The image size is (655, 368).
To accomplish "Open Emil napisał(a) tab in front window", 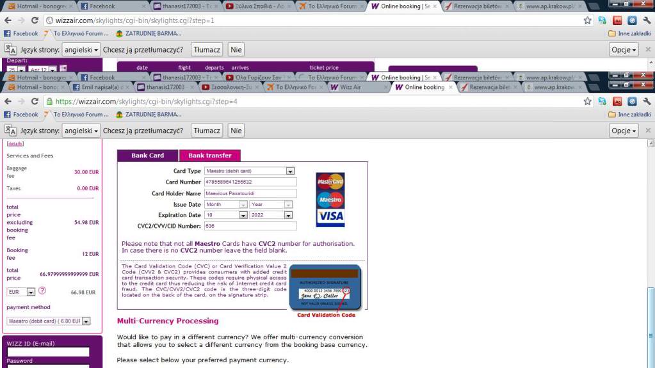I will tap(101, 87).
